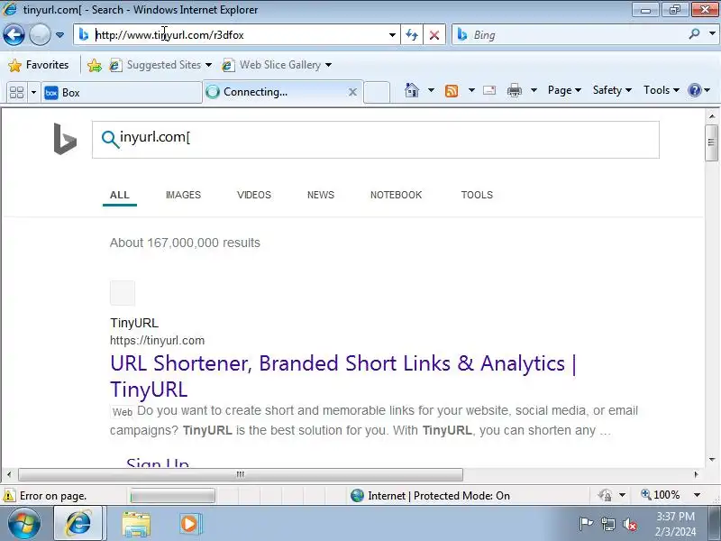The width and height of the screenshot is (721, 541).
Task: Open Windows Explorer folder from taskbar
Action: pos(136,524)
